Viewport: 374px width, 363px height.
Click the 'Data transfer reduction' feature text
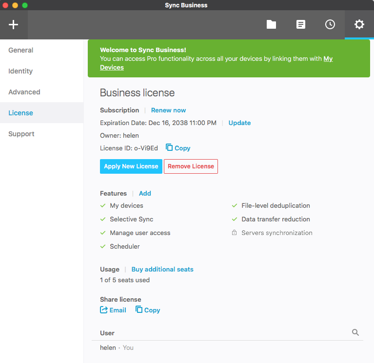tap(276, 219)
